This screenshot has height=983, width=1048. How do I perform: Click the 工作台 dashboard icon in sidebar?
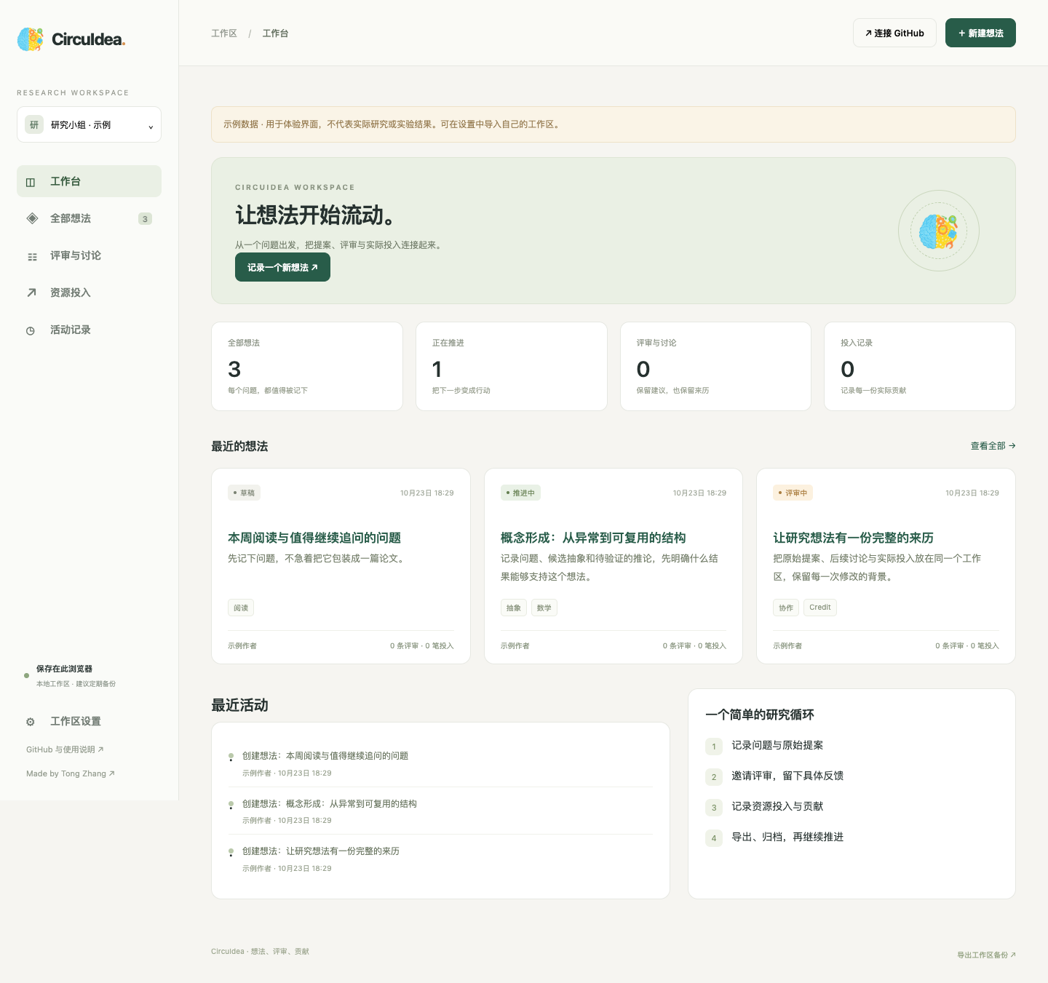31,182
